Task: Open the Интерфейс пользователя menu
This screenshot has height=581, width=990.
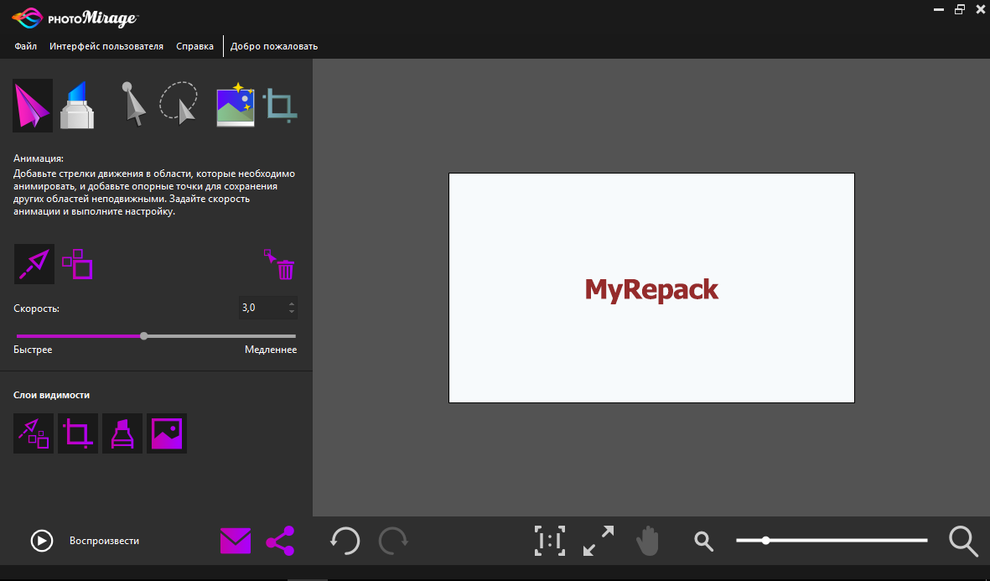Action: 106,46
